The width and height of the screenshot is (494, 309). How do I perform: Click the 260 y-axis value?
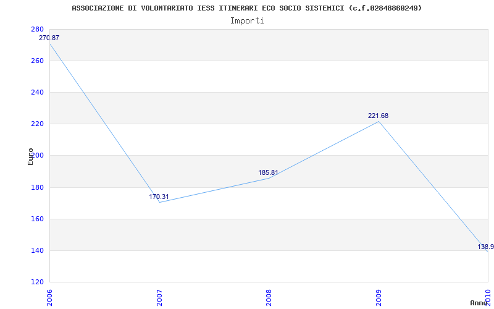click(37, 61)
